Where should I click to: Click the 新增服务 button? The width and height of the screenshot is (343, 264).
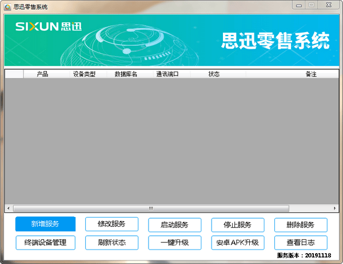click(45, 224)
